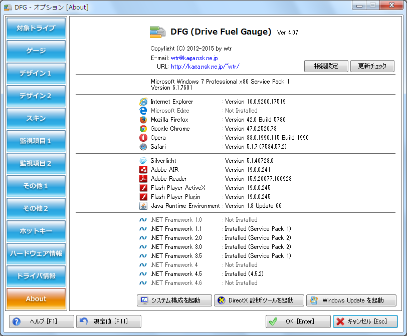The width and height of the screenshot is (407, 336).
Task: Switch to the ゲージ tab
Action: (x=36, y=51)
